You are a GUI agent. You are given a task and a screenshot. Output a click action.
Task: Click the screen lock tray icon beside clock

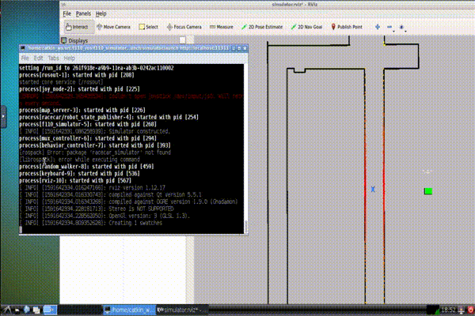[462, 310]
